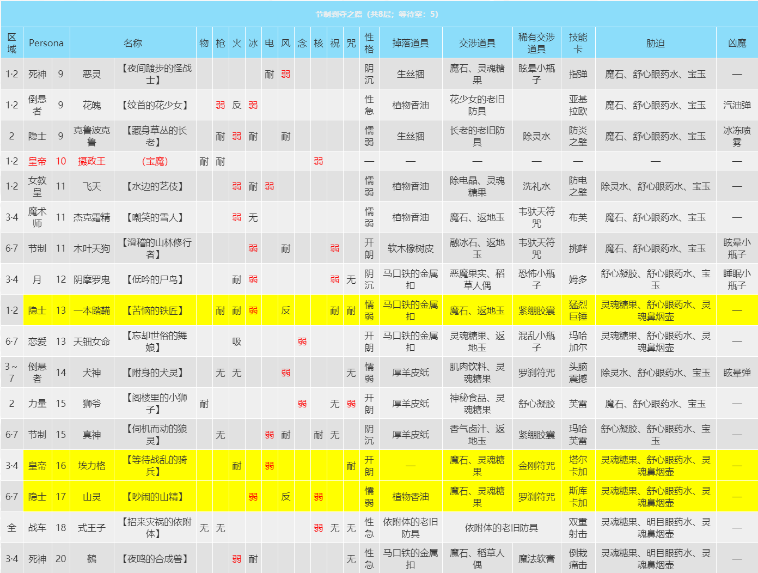Click the 名称 column header
The width and height of the screenshot is (758, 573).
[133, 43]
